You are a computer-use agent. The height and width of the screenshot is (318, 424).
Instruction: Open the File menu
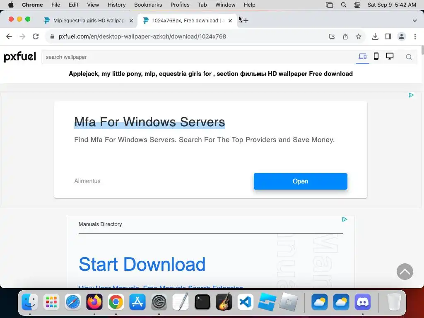click(56, 5)
